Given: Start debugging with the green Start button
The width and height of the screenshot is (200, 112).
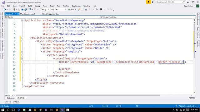Looking at the screenshot, I should pos(71,10).
